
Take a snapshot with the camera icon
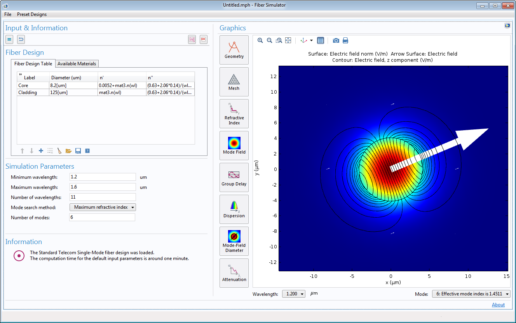tap(336, 40)
